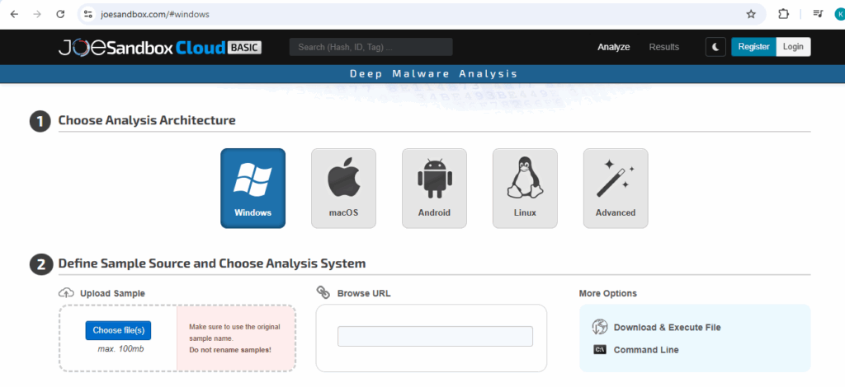This screenshot has width=845, height=387.
Task: Click the 'max. 100mb' text
Action: click(x=120, y=349)
